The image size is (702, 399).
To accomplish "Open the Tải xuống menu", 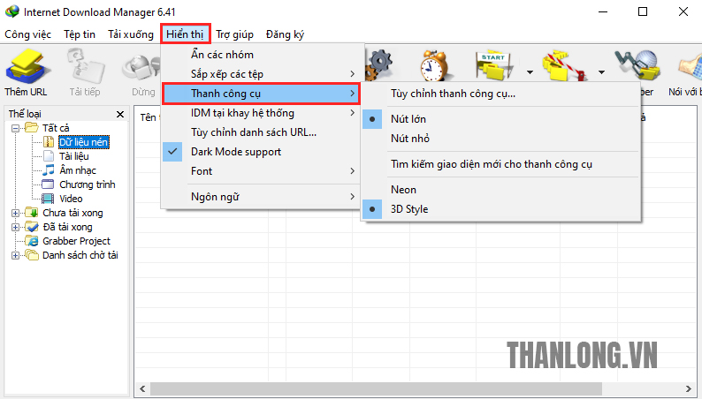I will tap(131, 34).
